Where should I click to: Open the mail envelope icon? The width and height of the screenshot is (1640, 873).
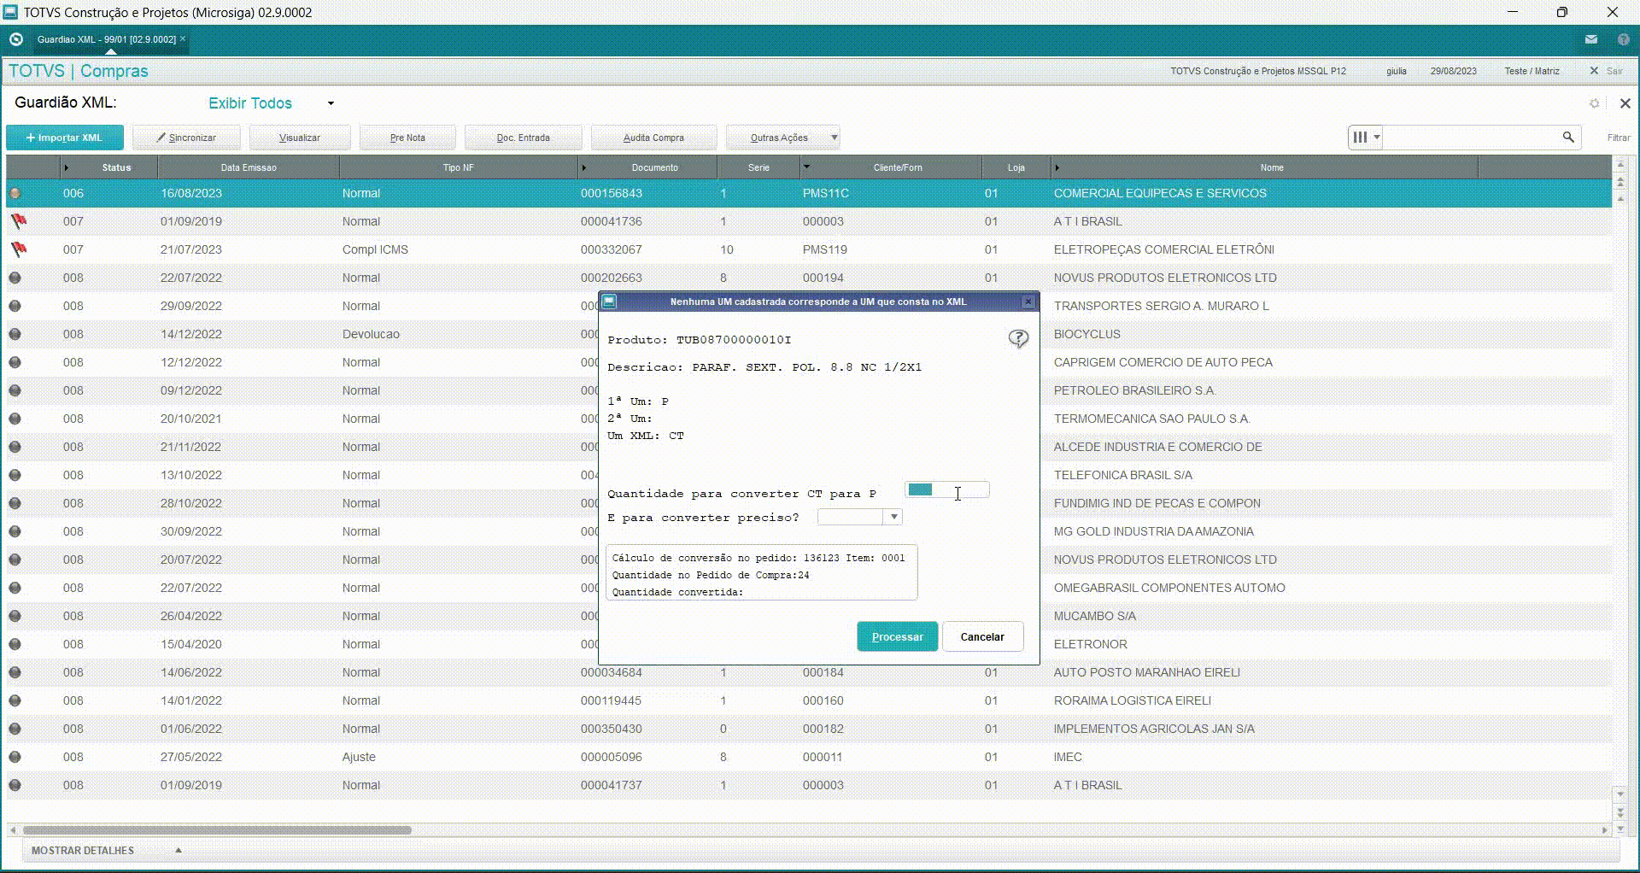click(1591, 39)
